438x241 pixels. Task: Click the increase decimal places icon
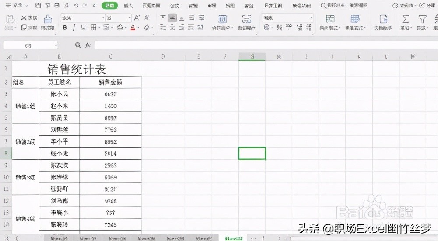300,27
